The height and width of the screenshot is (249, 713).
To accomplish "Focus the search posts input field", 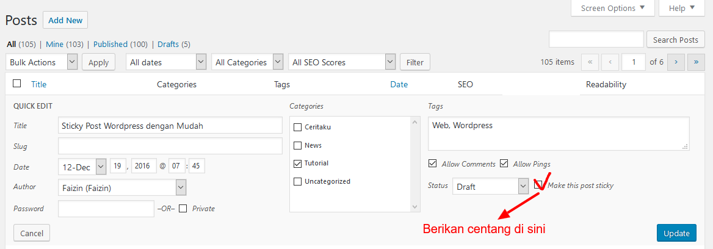I will click(x=596, y=40).
